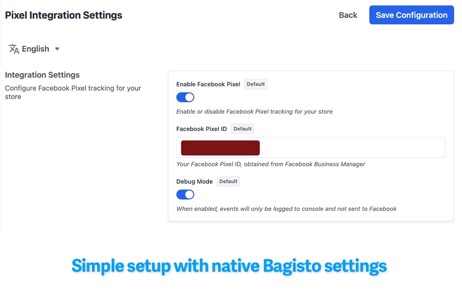Click the Facebook Business Manager hint text
Image resolution: width=462 pixels, height=306 pixels.
[x=271, y=164]
